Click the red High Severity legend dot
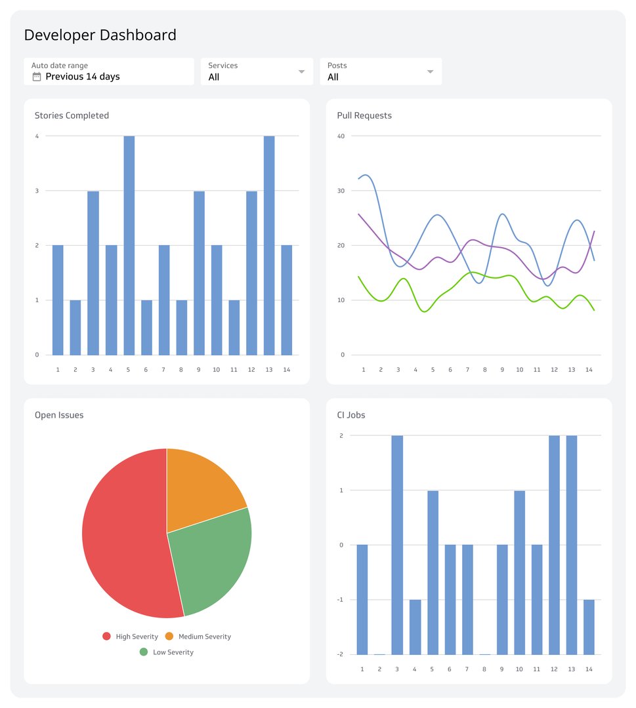636x708 pixels. (106, 637)
